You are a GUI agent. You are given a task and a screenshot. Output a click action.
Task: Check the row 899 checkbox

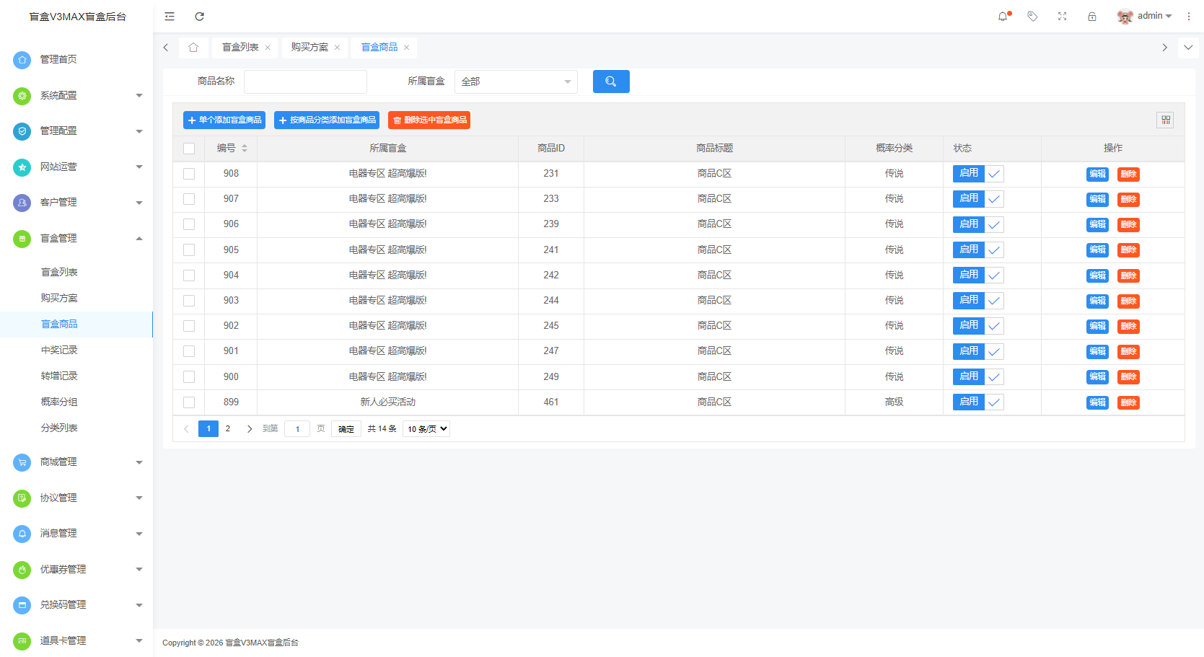point(189,402)
